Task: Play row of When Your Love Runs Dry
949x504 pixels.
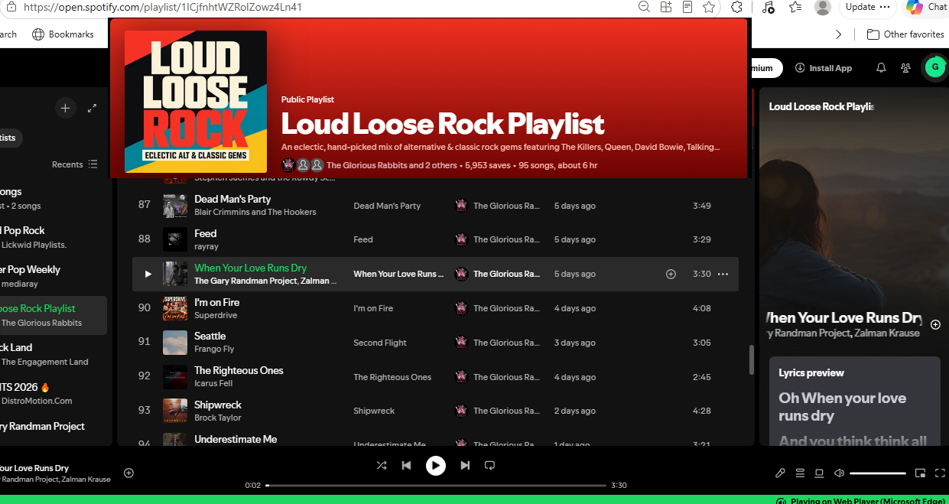Action: [x=148, y=274]
